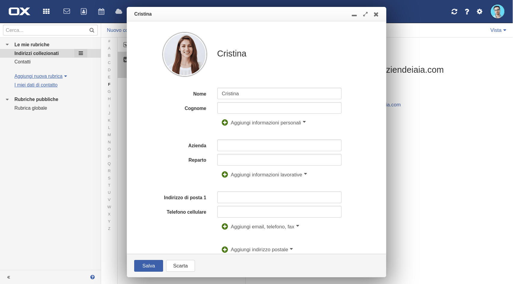Expand Aggiungi indirizzo postale dropdown
513x284 pixels.
pyautogui.click(x=262, y=249)
